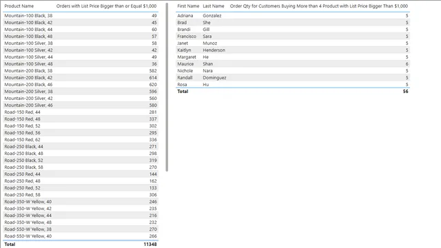
Task: Select the Road-250 Black, 44 product
Action: click(23, 147)
